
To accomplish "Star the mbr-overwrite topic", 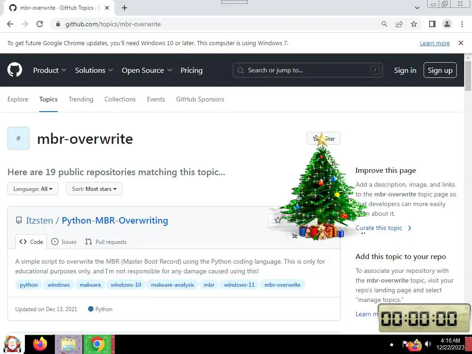I will [x=324, y=138].
